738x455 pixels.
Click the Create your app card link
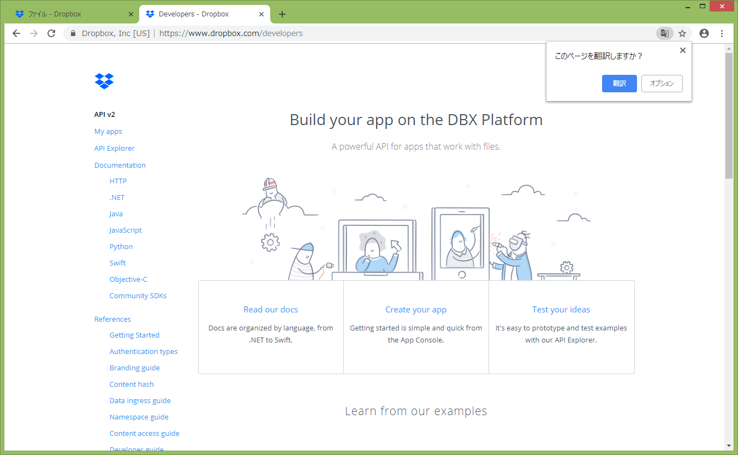pos(416,310)
